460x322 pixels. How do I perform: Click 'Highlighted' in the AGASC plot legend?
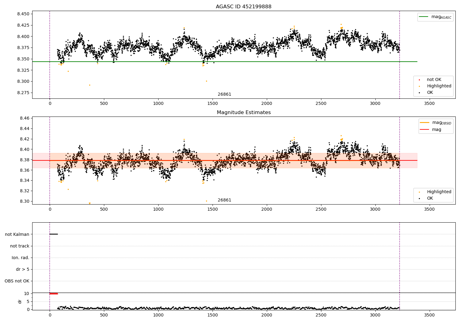435,86
